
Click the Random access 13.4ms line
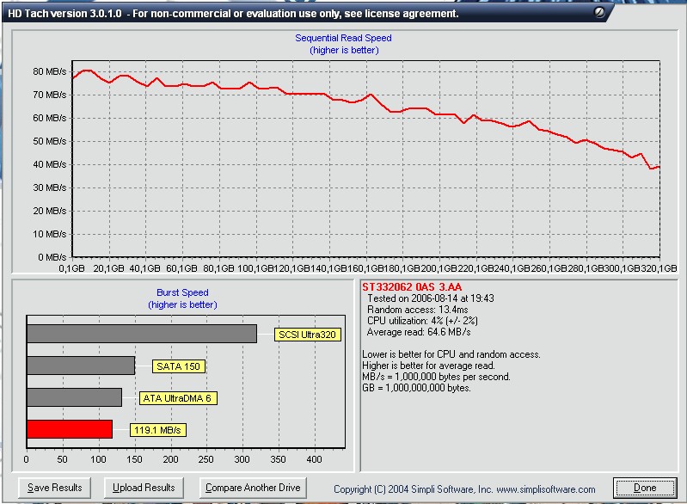click(x=418, y=310)
